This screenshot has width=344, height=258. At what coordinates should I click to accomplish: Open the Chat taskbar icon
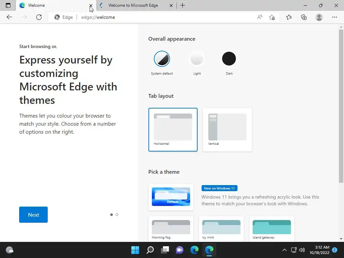click(179, 250)
